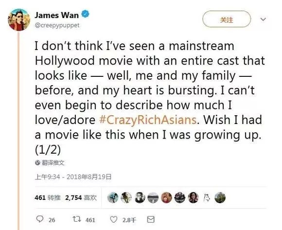This screenshot has height=230, width=282.
Task: Click the white cat liker avatar
Action: (x=207, y=197)
